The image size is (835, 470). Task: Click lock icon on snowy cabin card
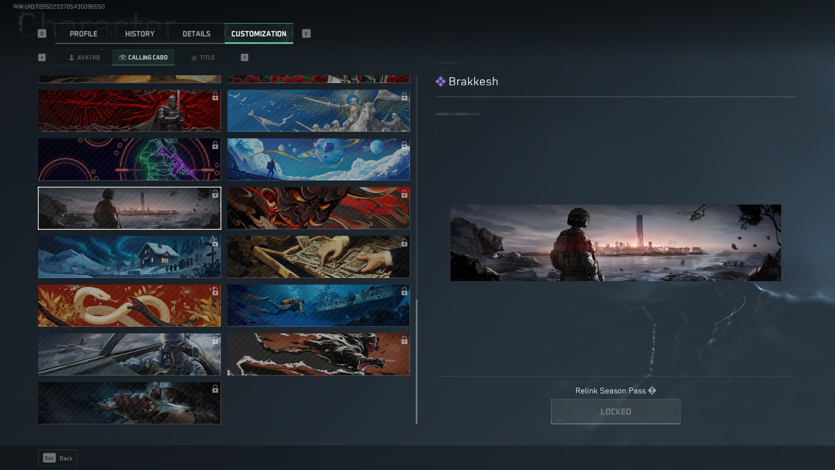click(215, 243)
